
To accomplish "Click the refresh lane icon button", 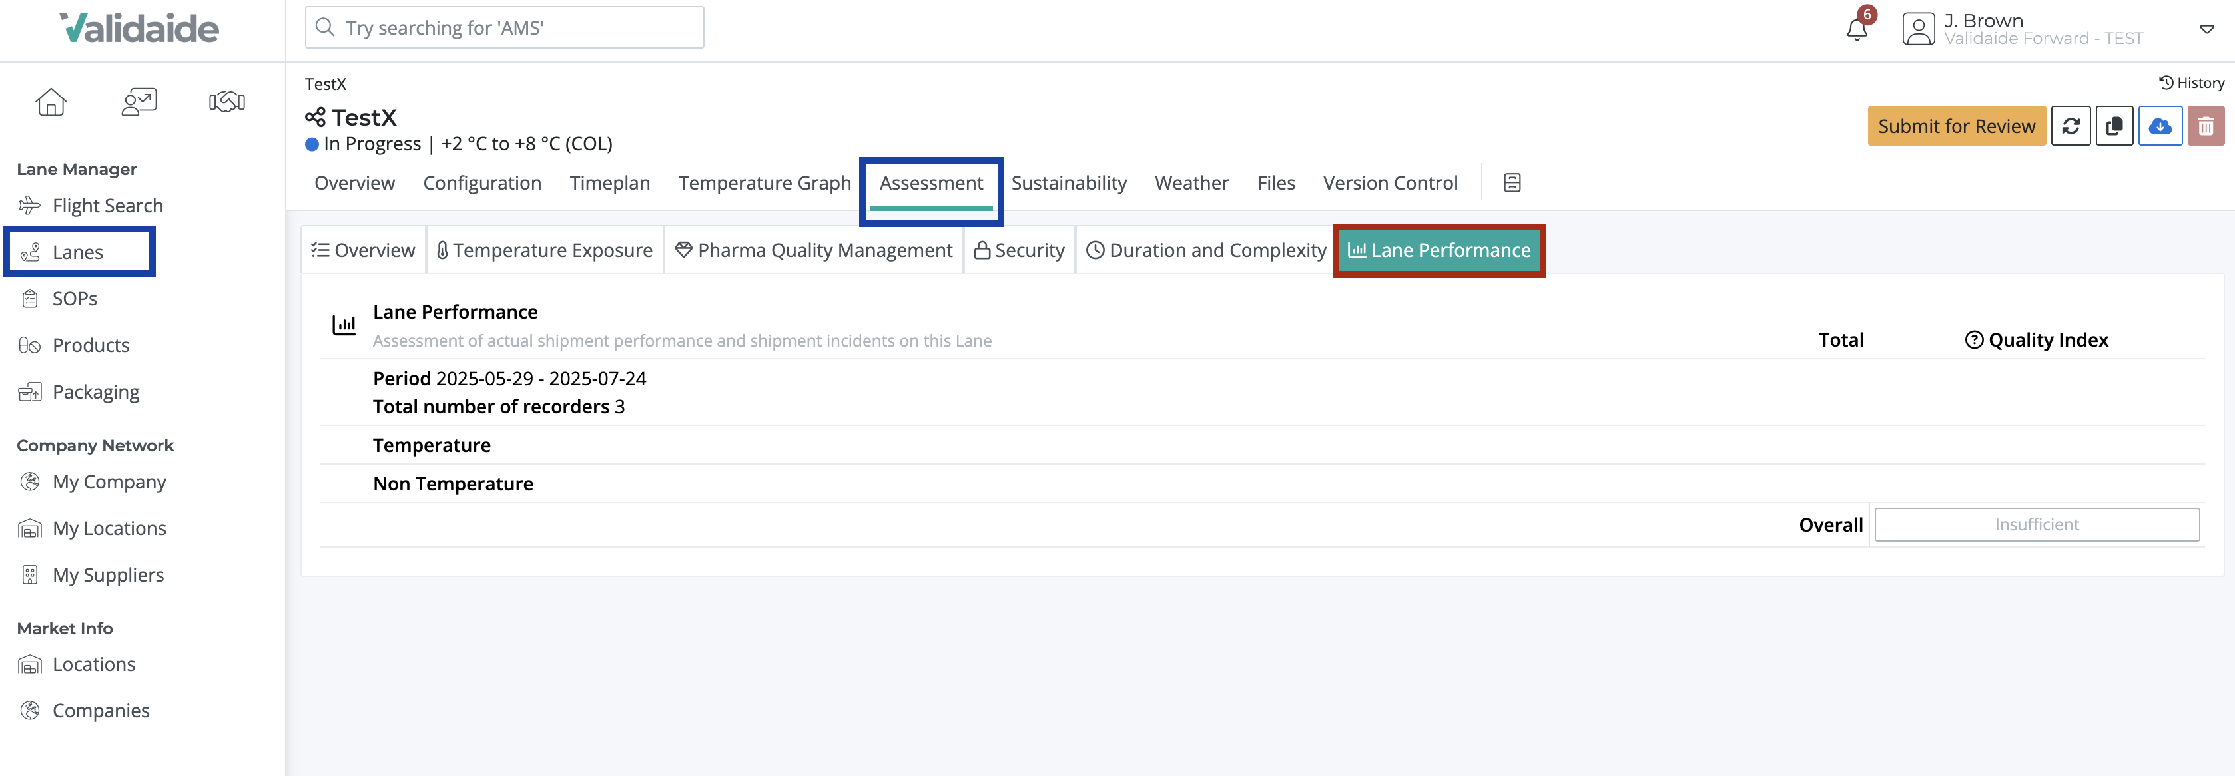I will tap(2070, 126).
